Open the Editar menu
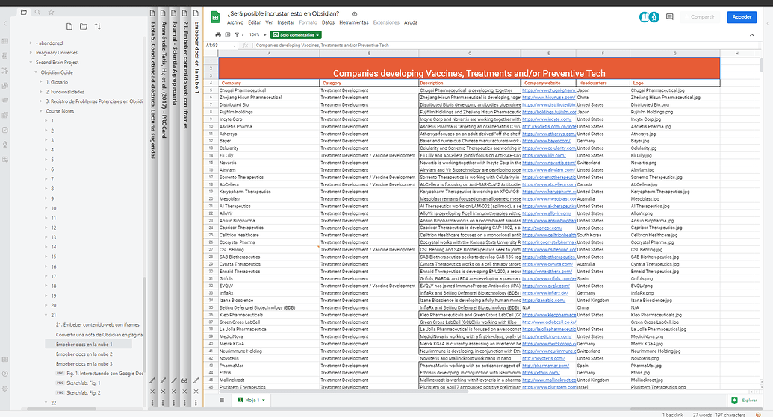 [255, 22]
